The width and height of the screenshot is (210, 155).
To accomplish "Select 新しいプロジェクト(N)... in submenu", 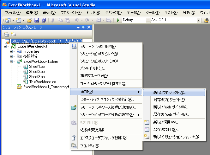I will pos(174,93).
